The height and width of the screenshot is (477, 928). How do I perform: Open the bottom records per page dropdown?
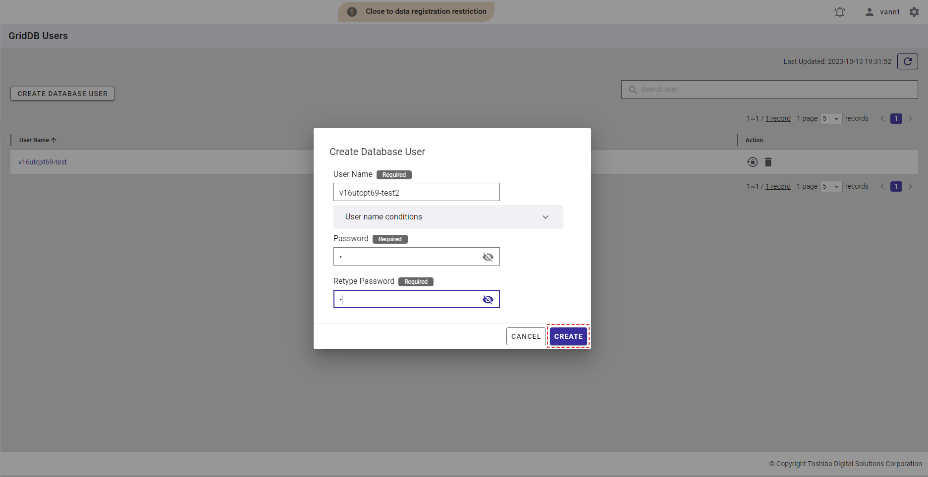(x=831, y=187)
